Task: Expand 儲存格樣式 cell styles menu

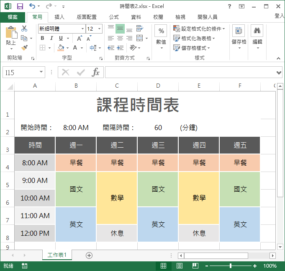Action: coord(191,48)
